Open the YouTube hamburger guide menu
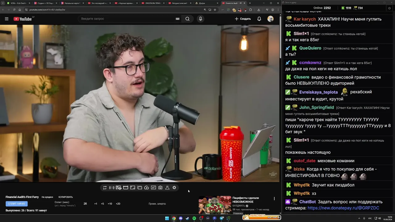Screen dimensions: 395x222 click(6, 19)
